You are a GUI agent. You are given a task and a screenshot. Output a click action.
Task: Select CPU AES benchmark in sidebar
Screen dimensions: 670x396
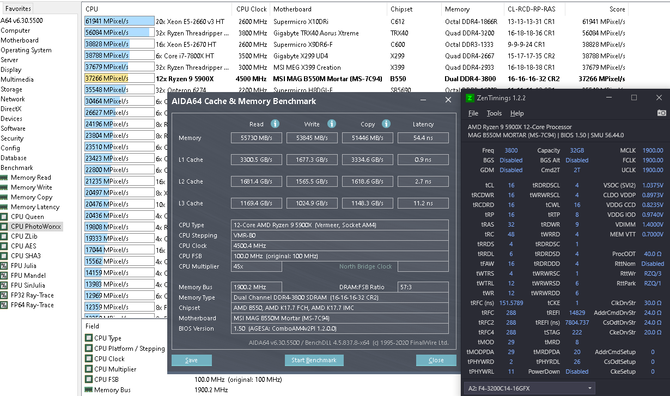pyautogui.click(x=23, y=246)
